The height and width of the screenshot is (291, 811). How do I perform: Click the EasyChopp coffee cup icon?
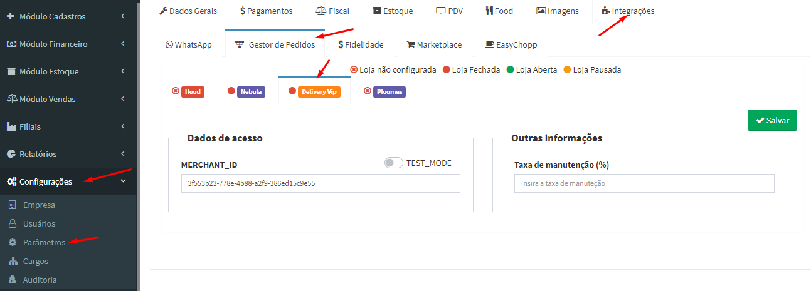[x=489, y=44]
